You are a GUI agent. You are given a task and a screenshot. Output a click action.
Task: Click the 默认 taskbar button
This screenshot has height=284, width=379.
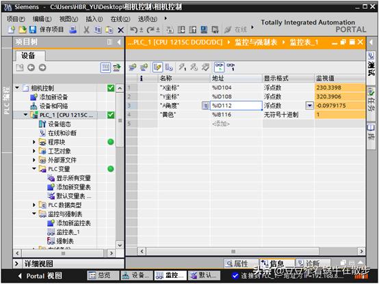coord(204,275)
